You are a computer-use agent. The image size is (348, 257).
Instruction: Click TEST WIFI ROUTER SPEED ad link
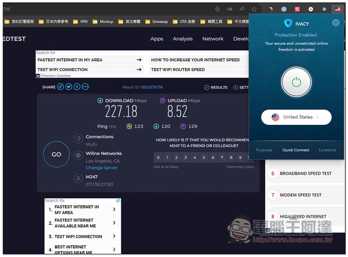pyautogui.click(x=199, y=69)
